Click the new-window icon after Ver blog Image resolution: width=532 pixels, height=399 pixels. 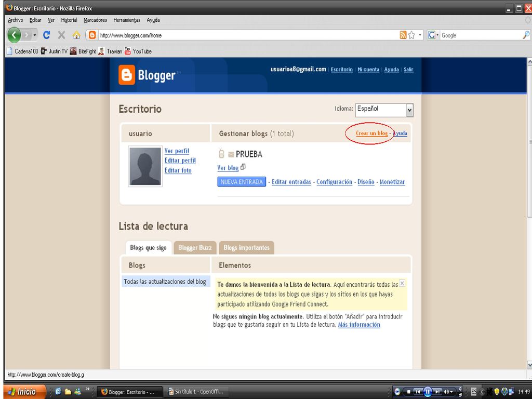click(243, 167)
